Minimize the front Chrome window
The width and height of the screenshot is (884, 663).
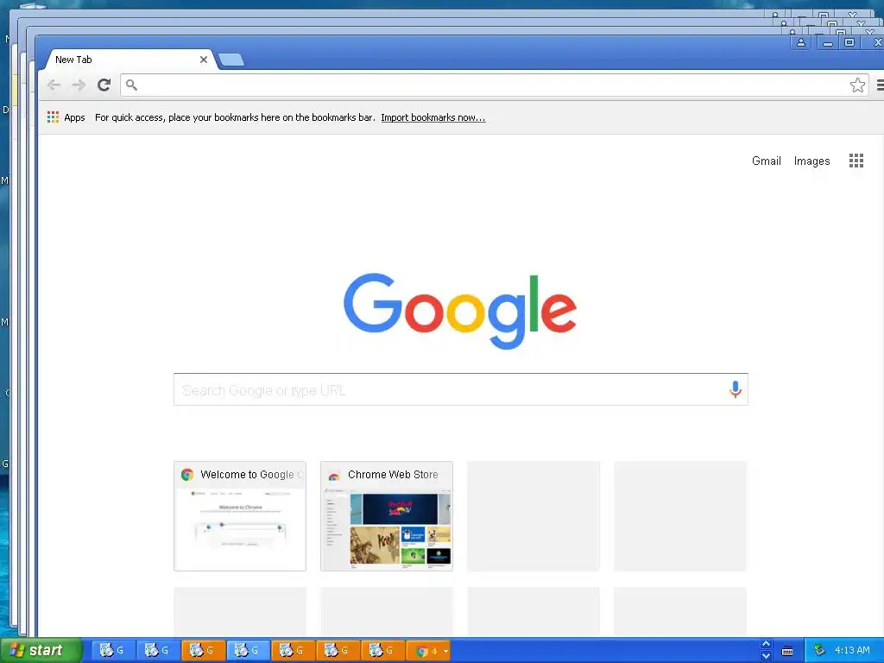tap(828, 43)
